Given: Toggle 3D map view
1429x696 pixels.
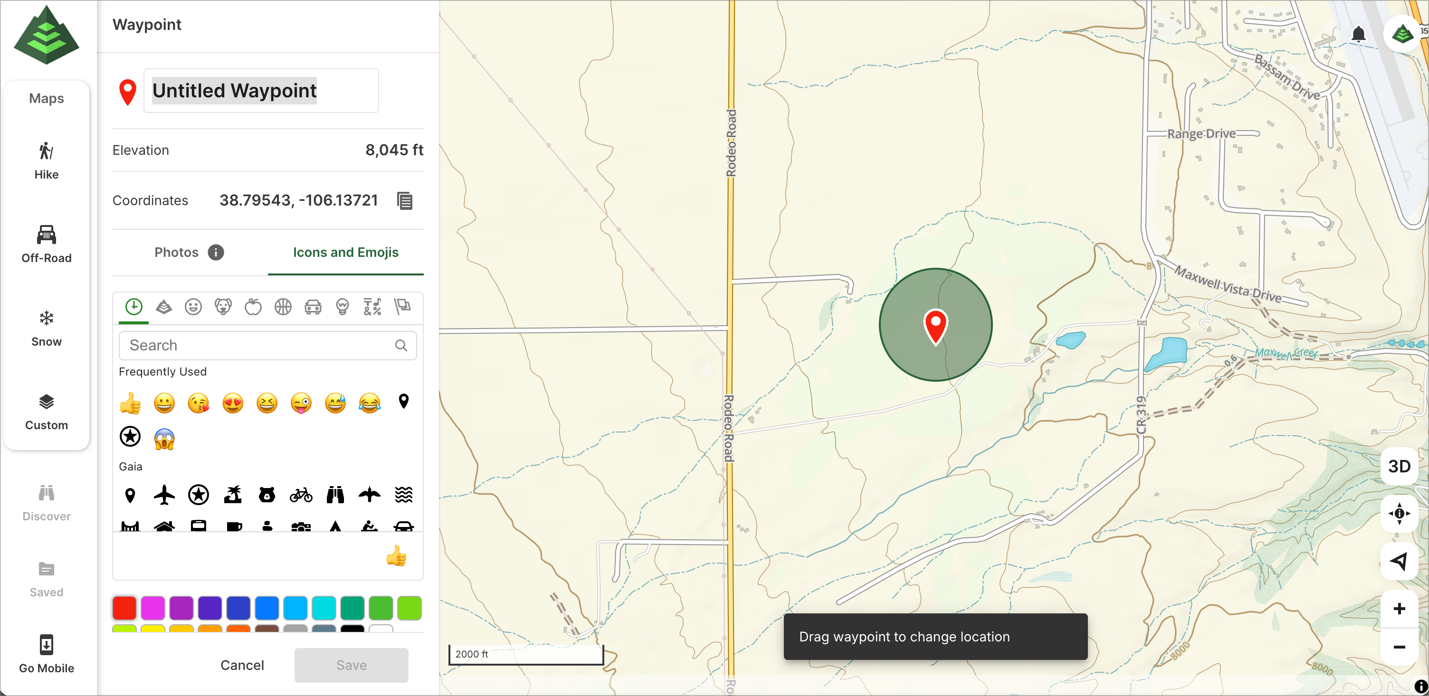Looking at the screenshot, I should (1399, 466).
